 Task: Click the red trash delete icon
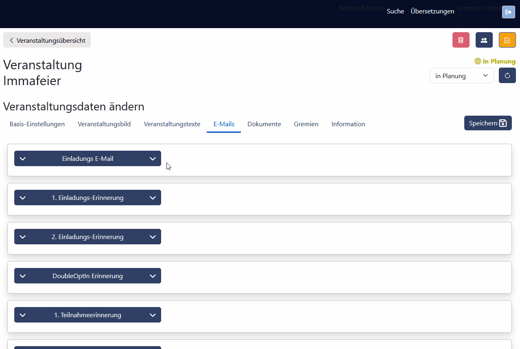point(461,40)
